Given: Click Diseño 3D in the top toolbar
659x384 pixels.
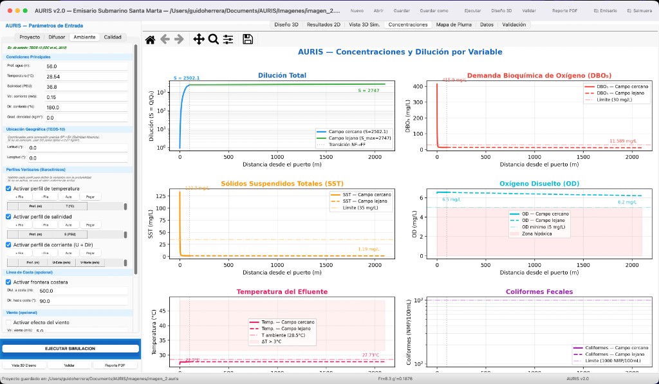Looking at the screenshot, I should [x=501, y=10].
